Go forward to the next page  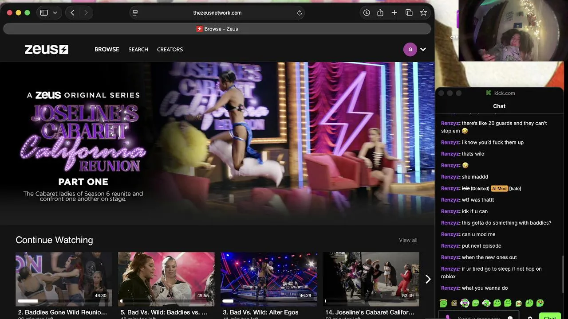tap(86, 13)
